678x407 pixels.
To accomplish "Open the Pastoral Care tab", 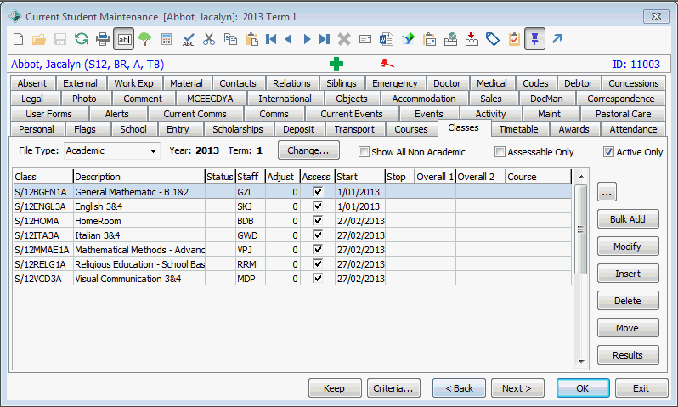I will 623,114.
